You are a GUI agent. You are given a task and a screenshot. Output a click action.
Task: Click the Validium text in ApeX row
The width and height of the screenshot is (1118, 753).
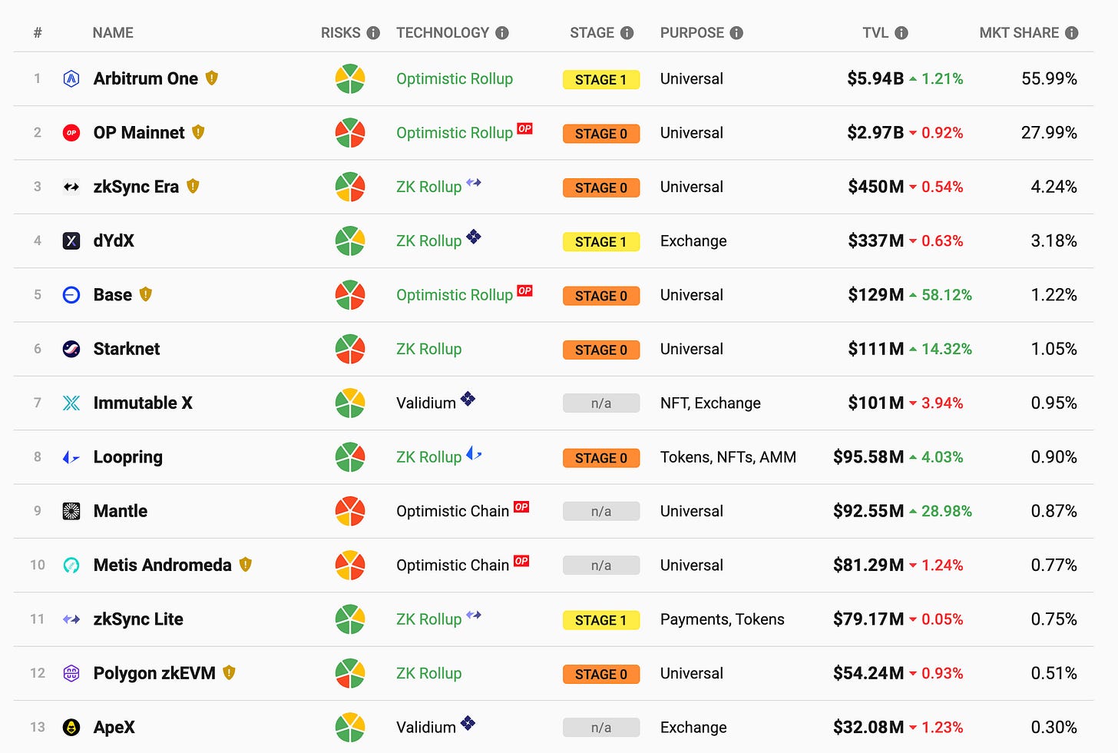(x=426, y=727)
